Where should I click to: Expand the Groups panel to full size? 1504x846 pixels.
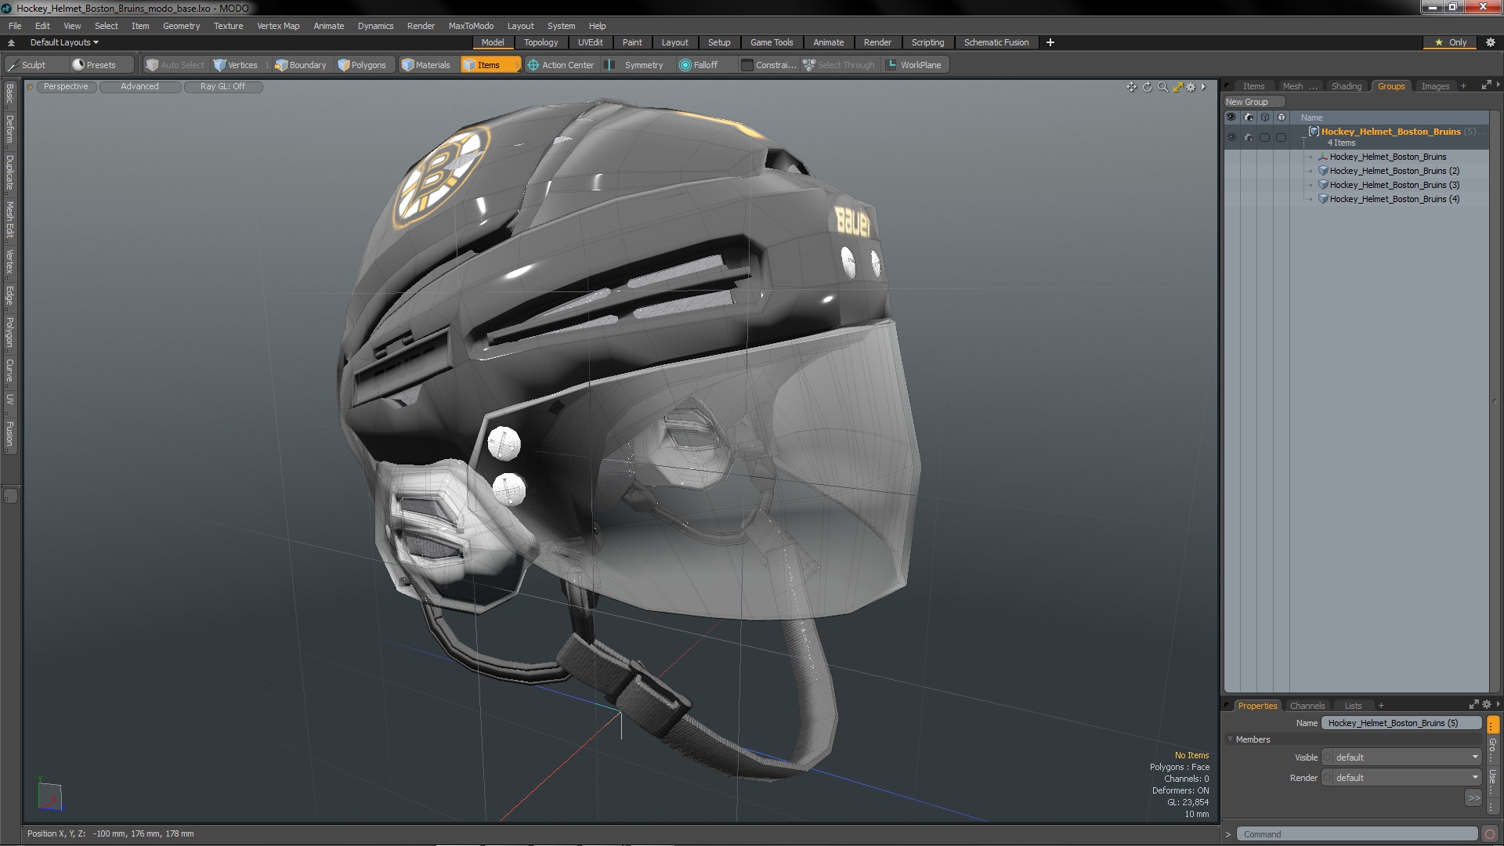1486,85
